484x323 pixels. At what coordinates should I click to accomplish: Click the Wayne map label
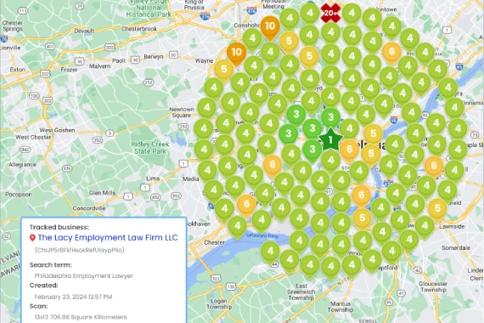click(x=204, y=60)
